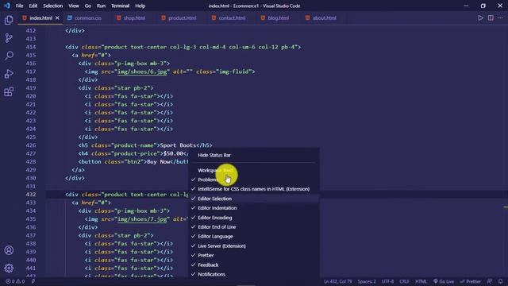Close the index.html tab
Screen dimensions: 508x286
[57, 17]
